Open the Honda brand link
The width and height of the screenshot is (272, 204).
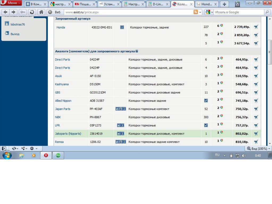click(x=61, y=27)
